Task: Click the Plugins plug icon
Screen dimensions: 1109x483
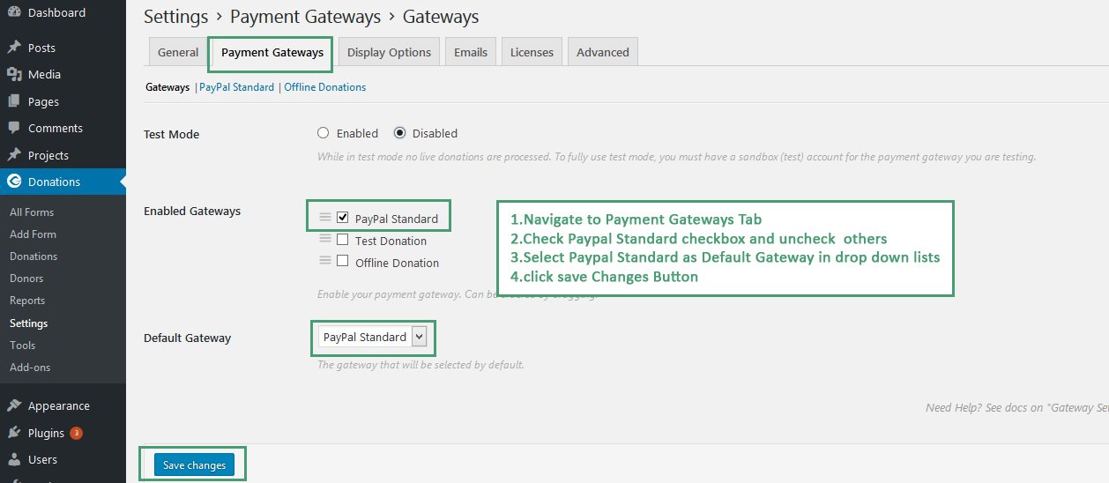Action: (x=14, y=433)
